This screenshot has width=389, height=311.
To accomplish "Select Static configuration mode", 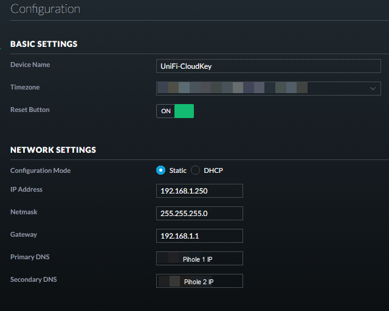I will coord(160,170).
